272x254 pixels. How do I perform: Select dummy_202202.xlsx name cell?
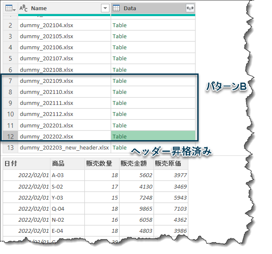pyautogui.click(x=64, y=136)
